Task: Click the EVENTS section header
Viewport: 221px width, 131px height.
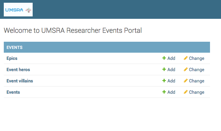Action: pos(107,47)
